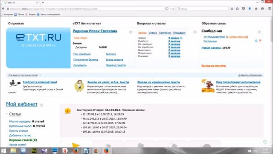The width and height of the screenshot is (273, 154).
Task: Open the bookmarks list icon beside the star
Action: 237,9
